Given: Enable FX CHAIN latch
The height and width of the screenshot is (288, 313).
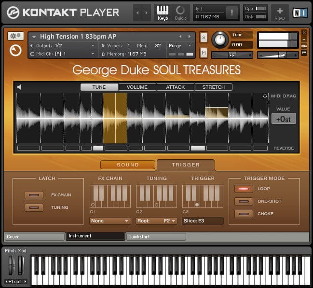Looking at the screenshot, I should click(x=34, y=195).
